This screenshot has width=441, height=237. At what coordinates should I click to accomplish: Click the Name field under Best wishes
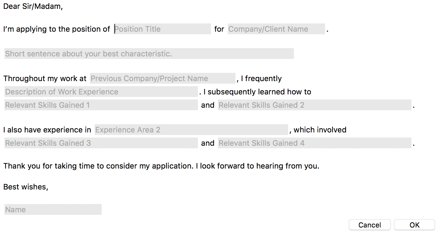[x=53, y=209]
